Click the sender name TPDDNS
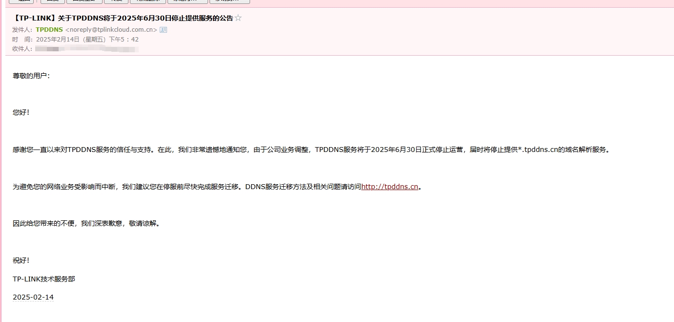This screenshot has height=322, width=674. tap(49, 30)
